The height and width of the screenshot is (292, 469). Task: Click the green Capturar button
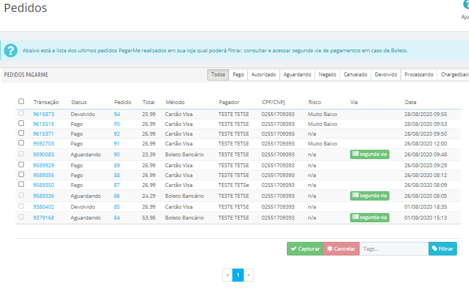pos(305,248)
